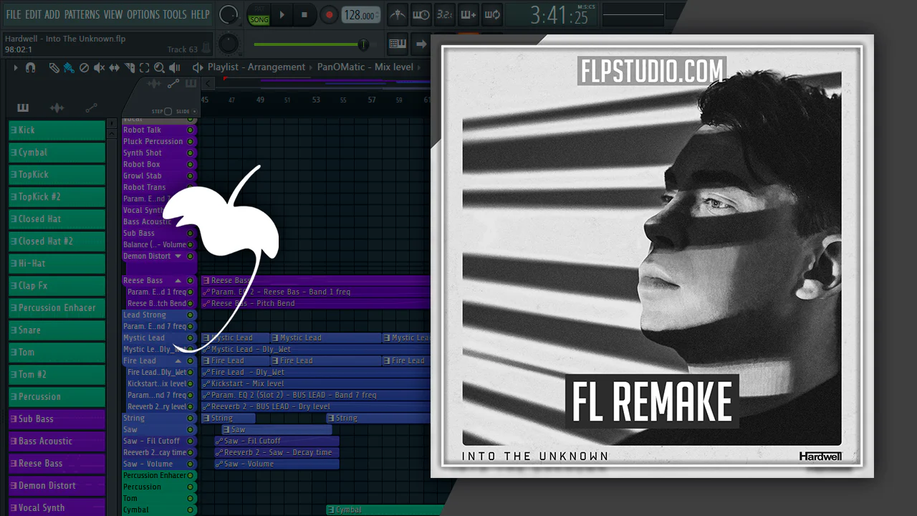This screenshot has width=917, height=516.
Task: Toggle wait for input before recording
Action: click(x=421, y=14)
